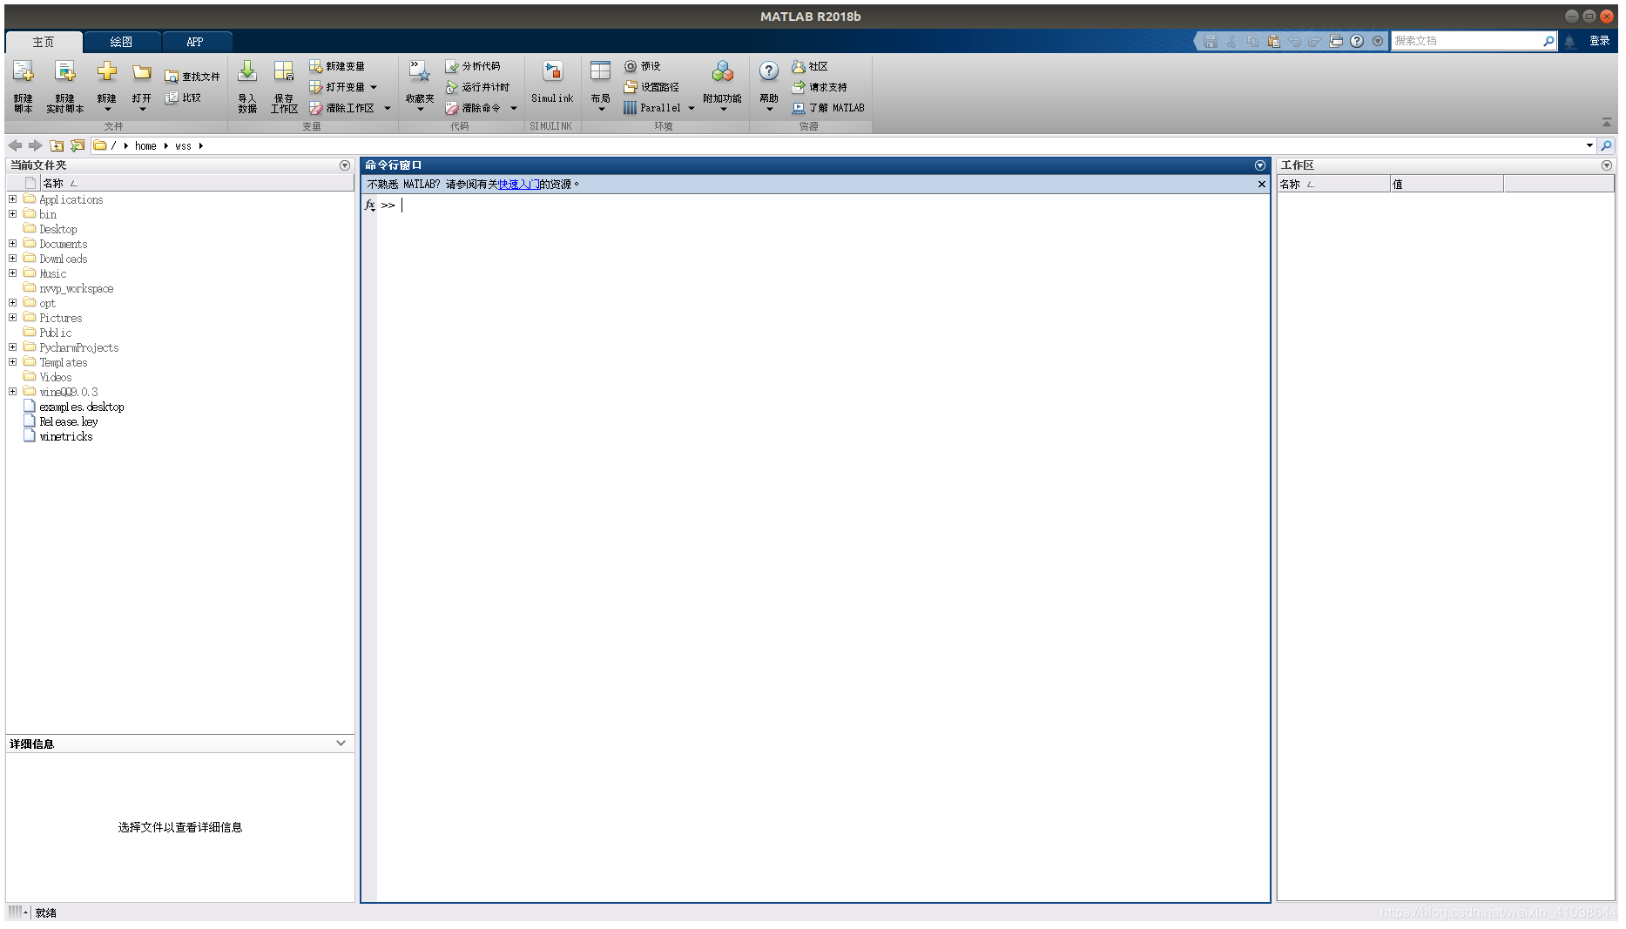The width and height of the screenshot is (1626, 929).
Task: Select the Release.key file
Action: tap(69, 421)
